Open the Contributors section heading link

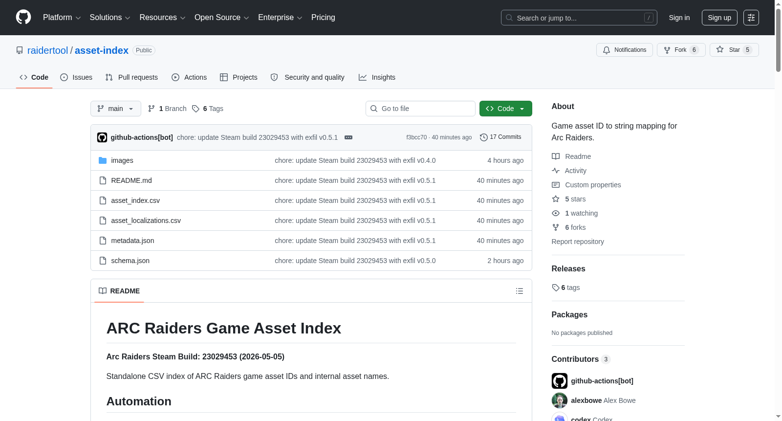click(581, 359)
